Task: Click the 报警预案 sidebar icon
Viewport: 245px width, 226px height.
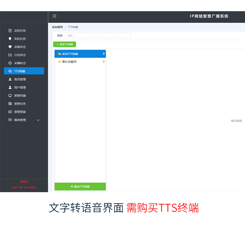Action: 10,112
